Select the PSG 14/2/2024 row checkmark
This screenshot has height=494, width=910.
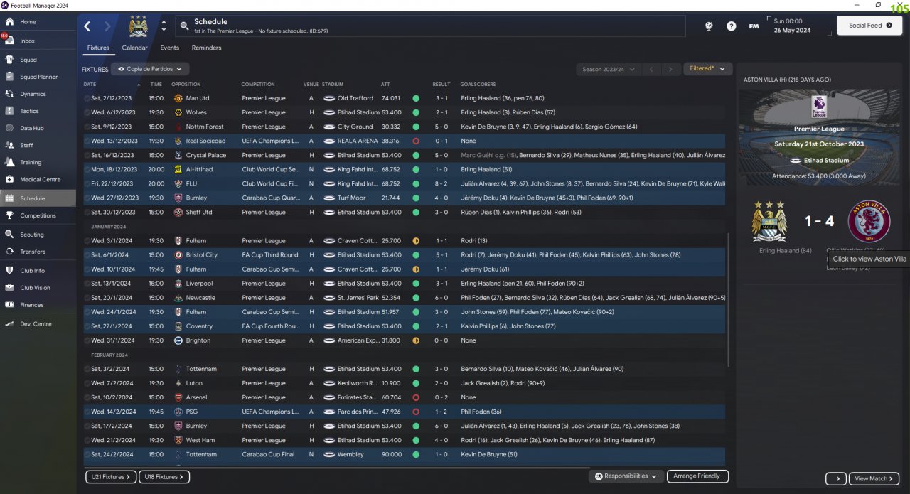[x=87, y=412]
